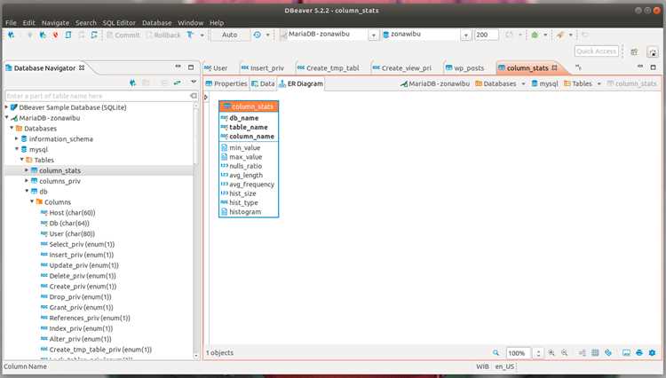Click the green bug debug icon
666x378 pixels.
point(535,35)
